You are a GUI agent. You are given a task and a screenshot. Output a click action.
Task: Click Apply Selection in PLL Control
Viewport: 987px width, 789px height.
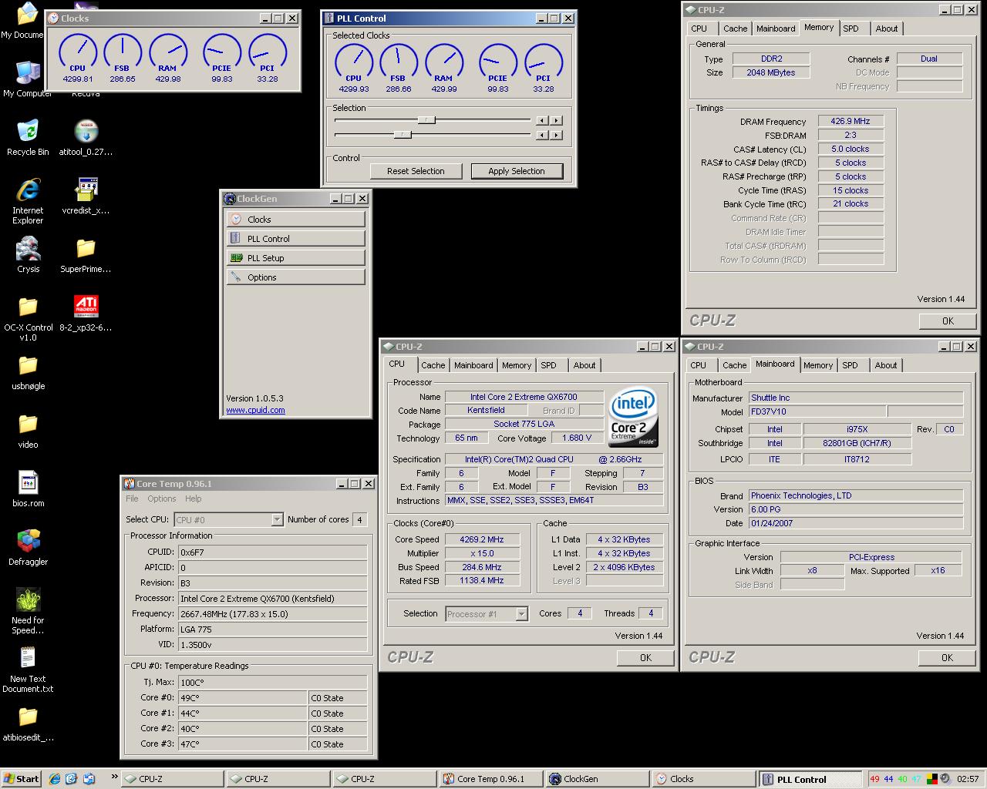pos(516,171)
